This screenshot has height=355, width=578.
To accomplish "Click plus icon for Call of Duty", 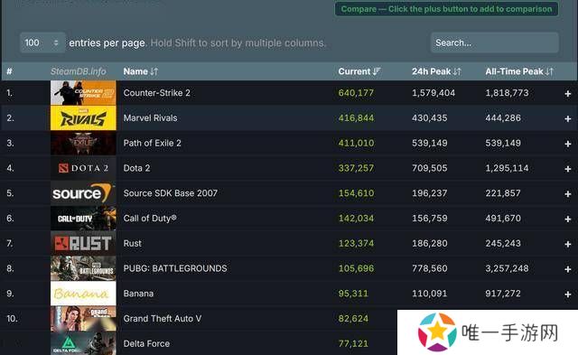I will pyautogui.click(x=568, y=219).
